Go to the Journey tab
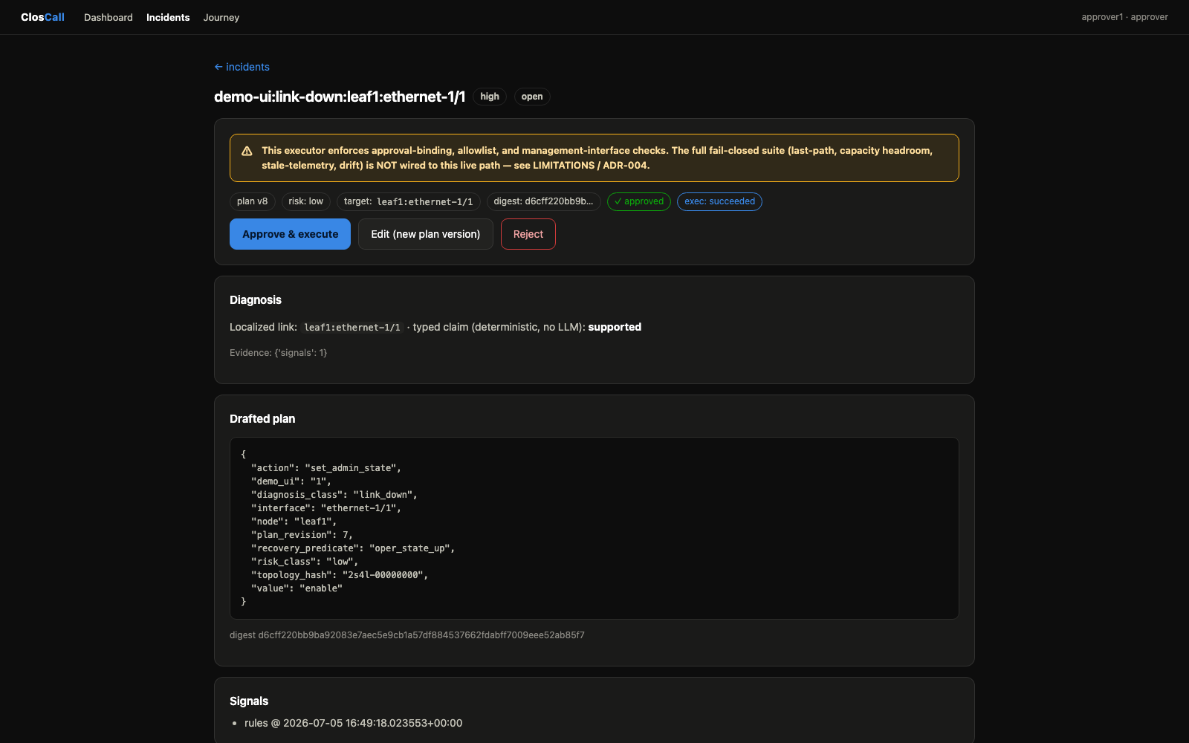The width and height of the screenshot is (1189, 743). pyautogui.click(x=221, y=17)
